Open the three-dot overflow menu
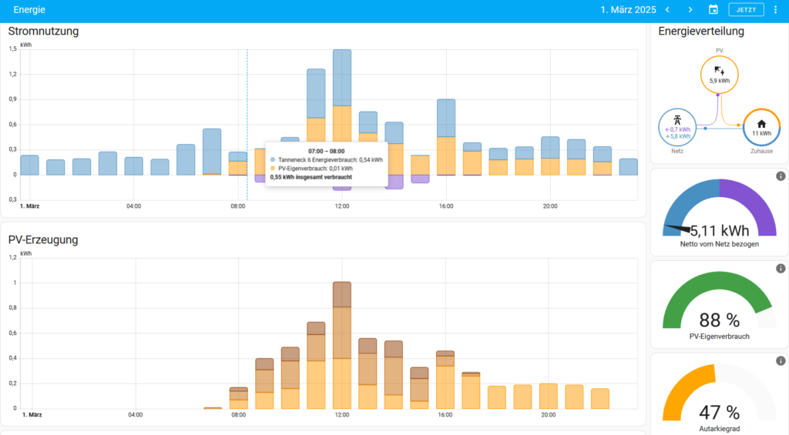 (x=775, y=10)
